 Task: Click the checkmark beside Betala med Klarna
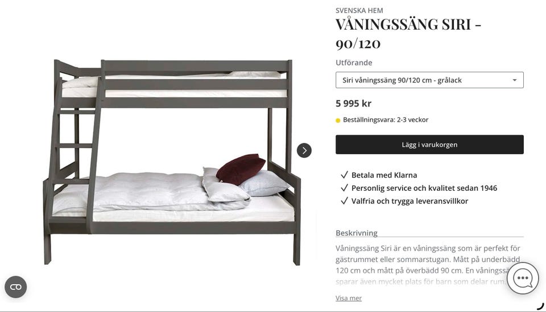pos(344,175)
